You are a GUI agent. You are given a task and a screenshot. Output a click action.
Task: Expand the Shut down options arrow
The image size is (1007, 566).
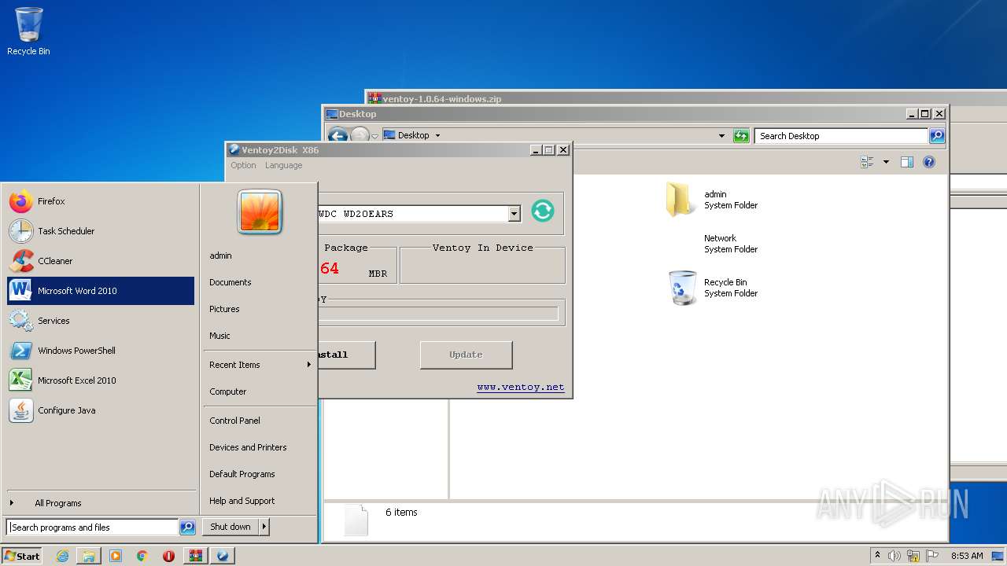[x=264, y=527]
